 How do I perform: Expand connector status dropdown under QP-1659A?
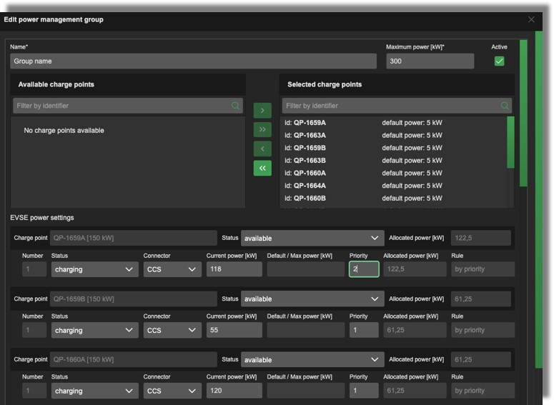click(94, 269)
